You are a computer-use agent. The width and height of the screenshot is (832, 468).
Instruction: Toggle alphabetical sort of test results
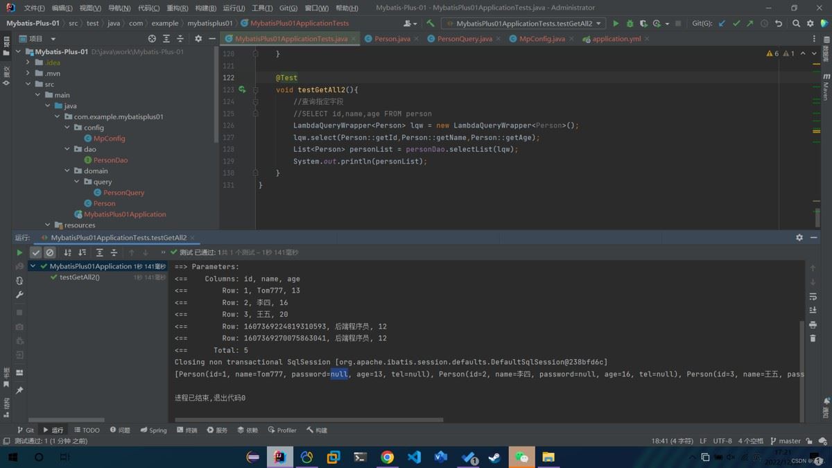[x=67, y=252]
